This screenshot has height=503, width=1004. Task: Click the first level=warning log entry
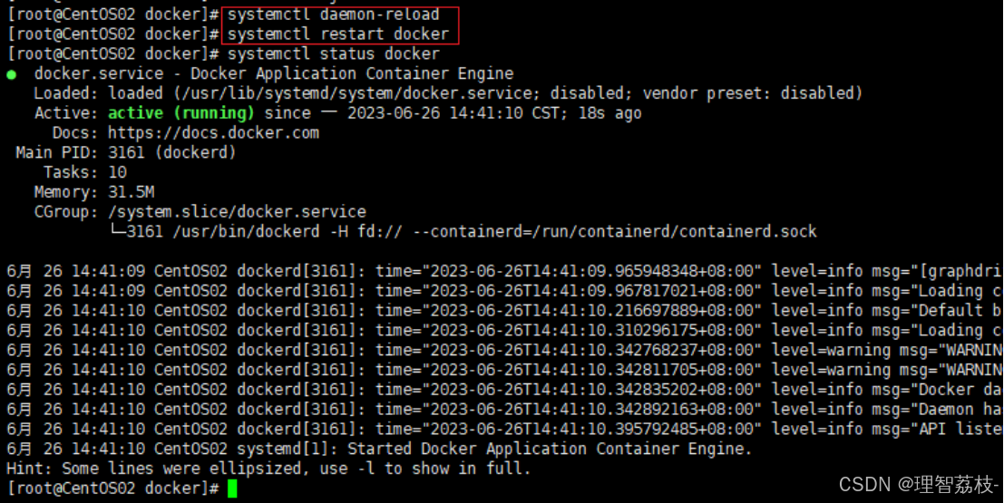pyautogui.click(x=504, y=350)
